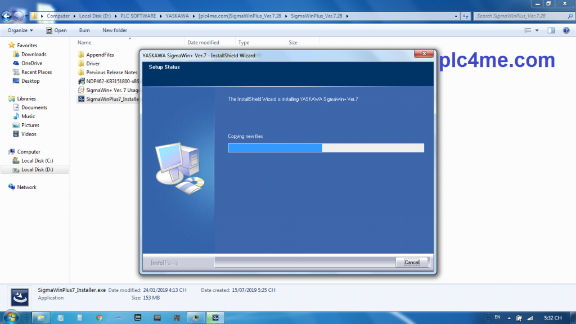Select the SigmaWinPlus7_Installer file
This screenshot has width=576, height=324.
tap(109, 99)
